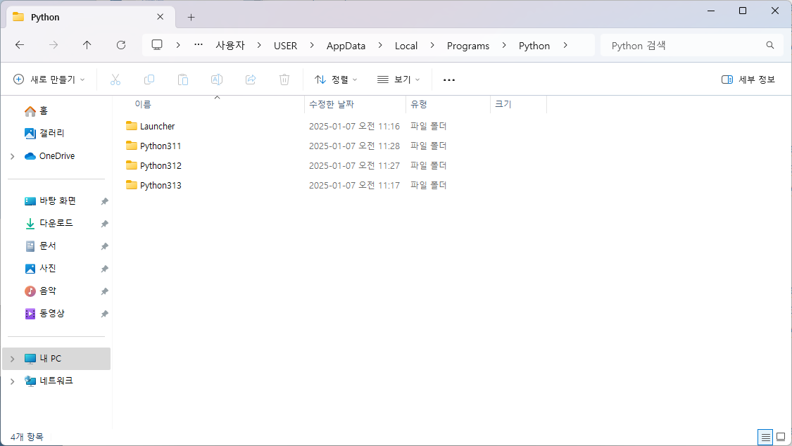Click the forward navigation arrow
The image size is (792, 446).
coord(53,45)
